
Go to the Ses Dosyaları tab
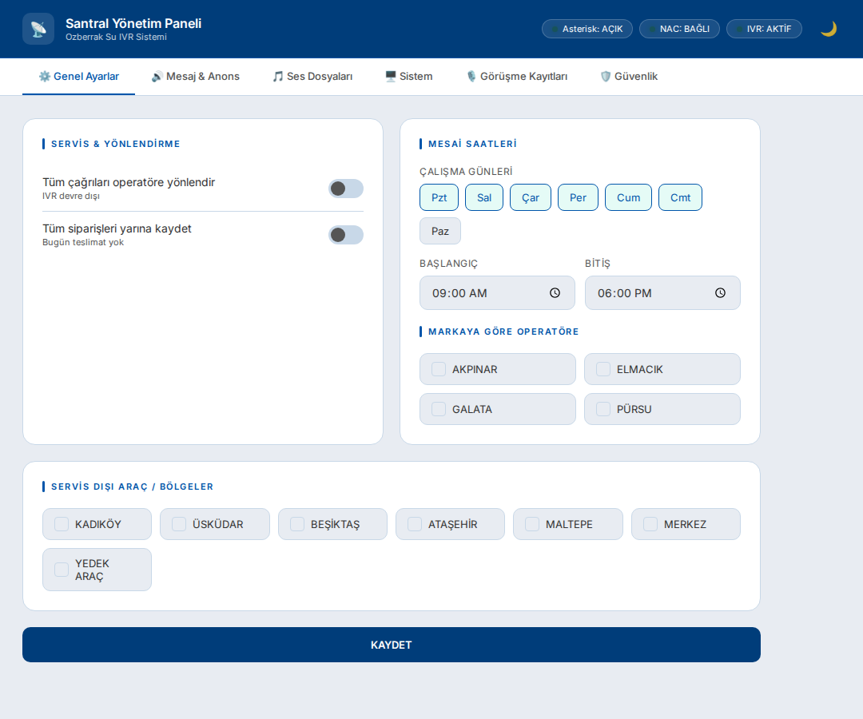pos(312,77)
